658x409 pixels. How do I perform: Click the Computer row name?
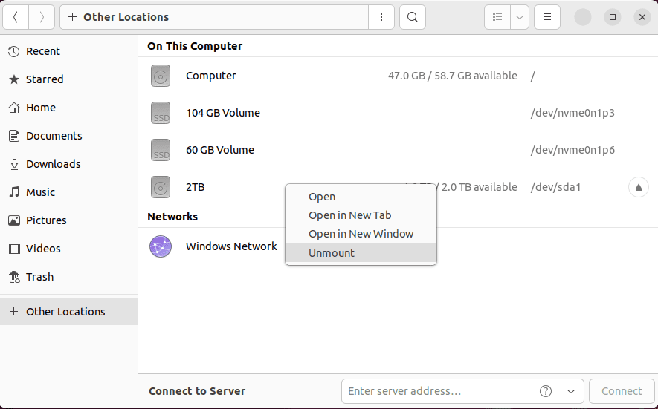click(x=210, y=76)
